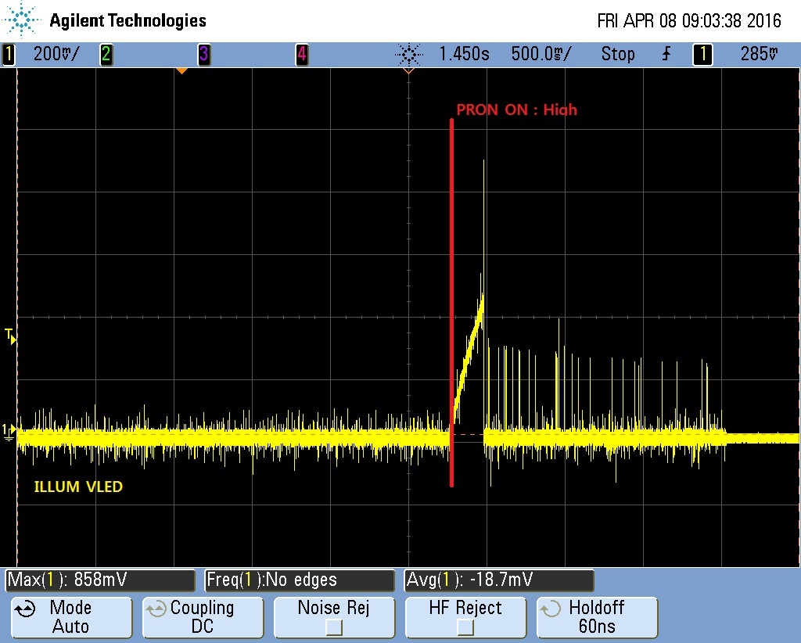
Task: Open the trigger Mode Auto softkey
Action: click(71, 617)
